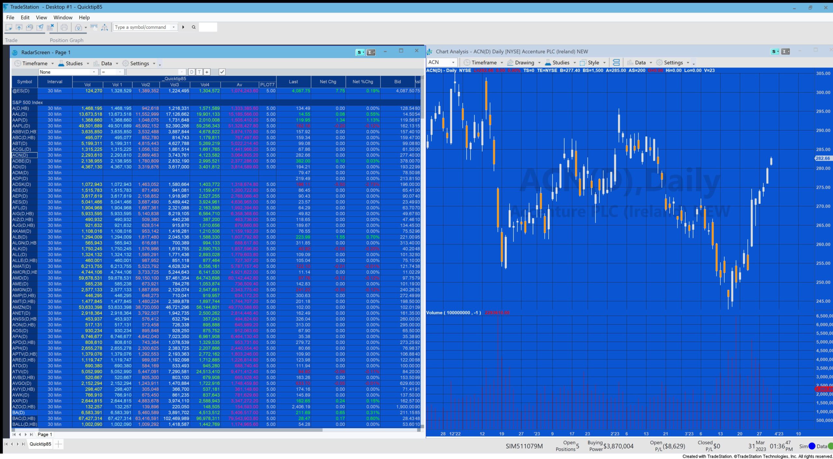This screenshot has height=459, width=833.
Task: Toggle the S symbol link button in RadarScreen
Action: coord(360,52)
